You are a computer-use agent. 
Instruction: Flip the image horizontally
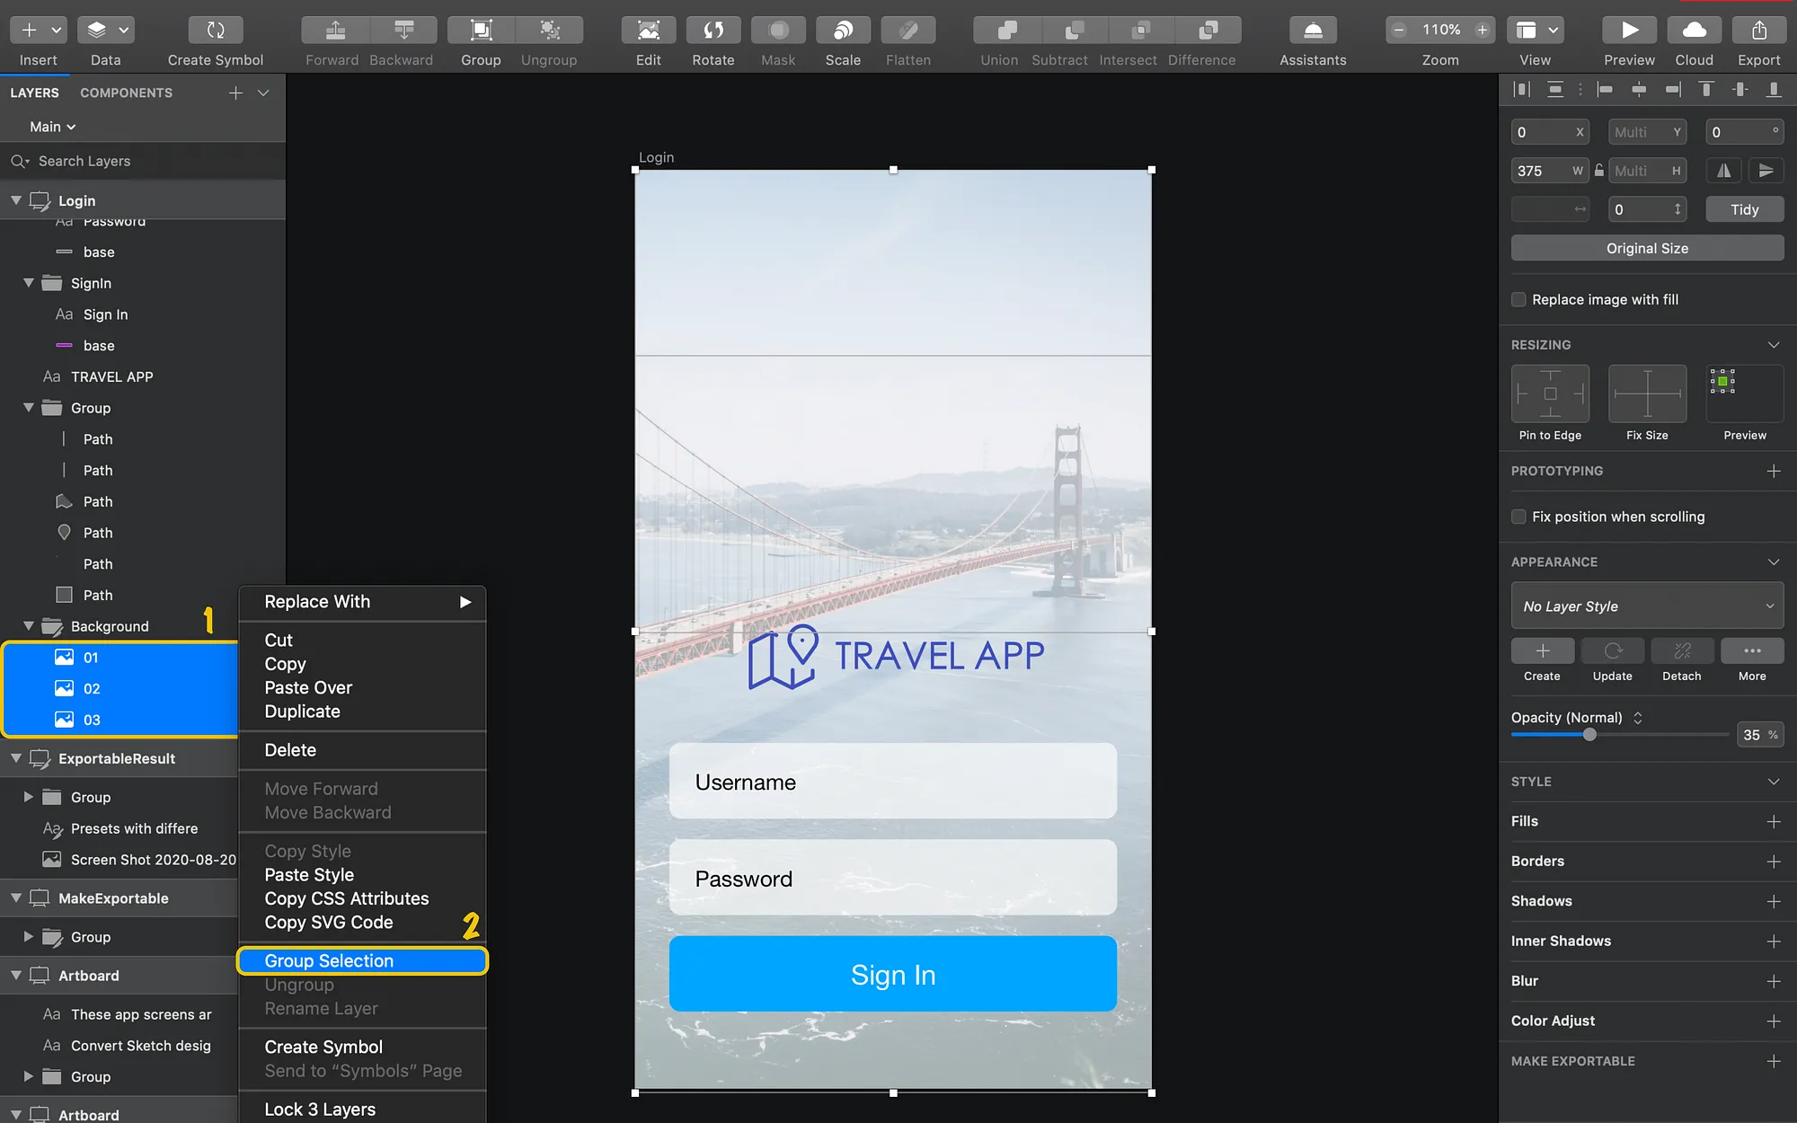coord(1723,171)
